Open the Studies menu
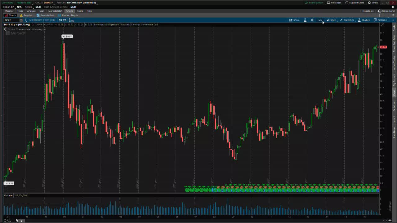The height and width of the screenshot is (223, 397). point(364,20)
